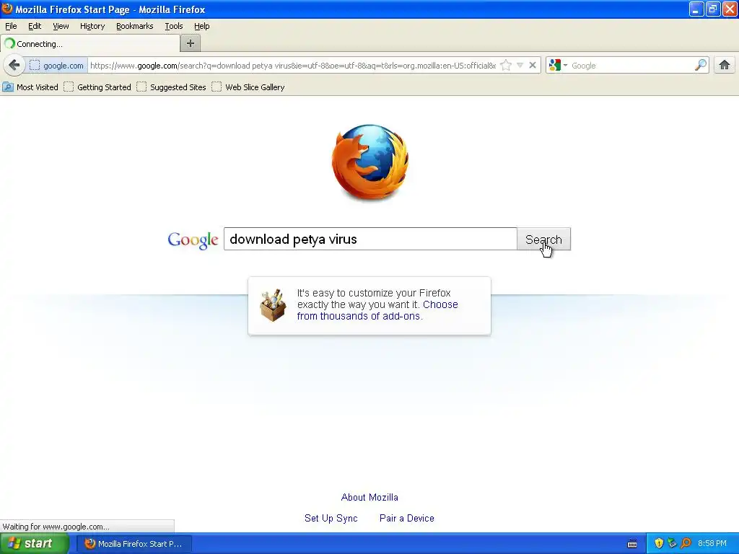
Task: Open the Most Visited bookmarks folder
Action: point(30,87)
